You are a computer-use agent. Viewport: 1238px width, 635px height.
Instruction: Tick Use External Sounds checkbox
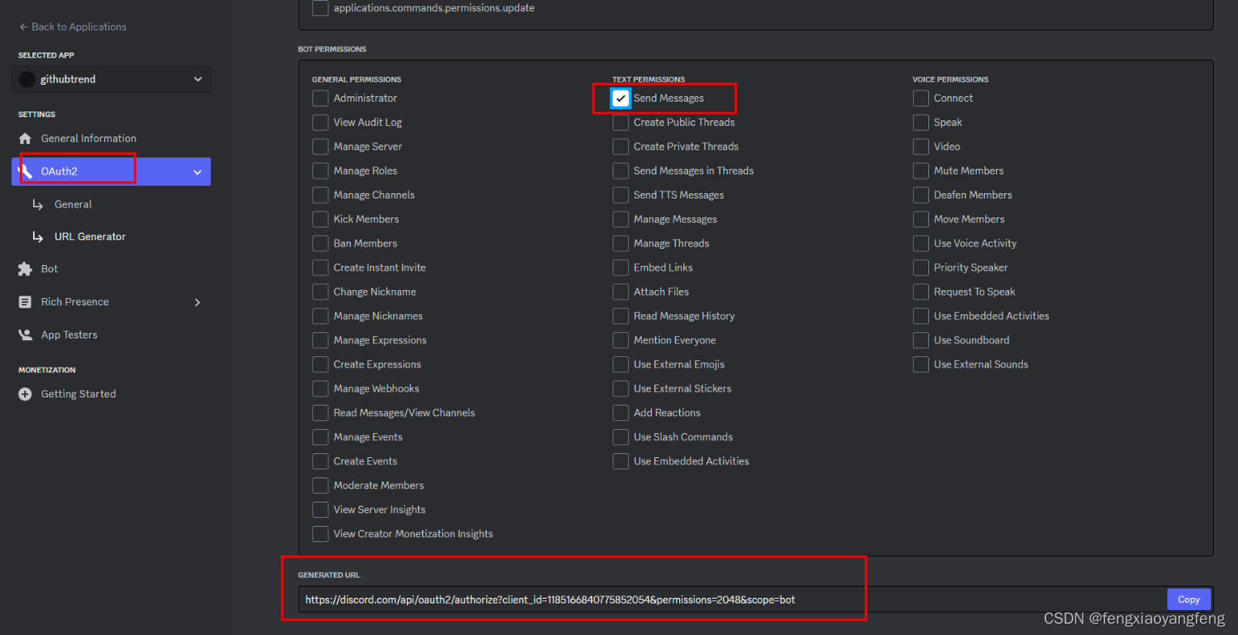[920, 364]
